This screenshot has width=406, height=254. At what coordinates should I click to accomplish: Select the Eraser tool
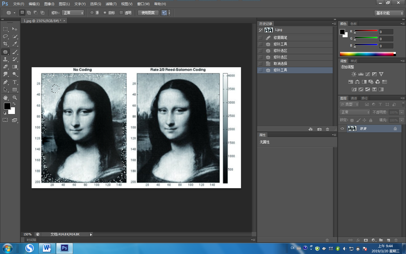click(x=5, y=67)
